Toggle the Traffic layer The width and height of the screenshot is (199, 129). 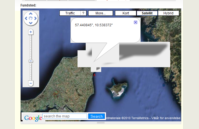click(x=70, y=13)
